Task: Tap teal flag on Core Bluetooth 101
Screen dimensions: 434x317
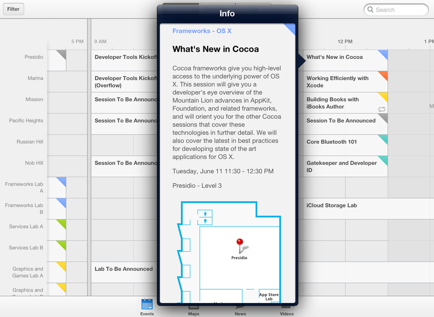Action: (x=384, y=139)
